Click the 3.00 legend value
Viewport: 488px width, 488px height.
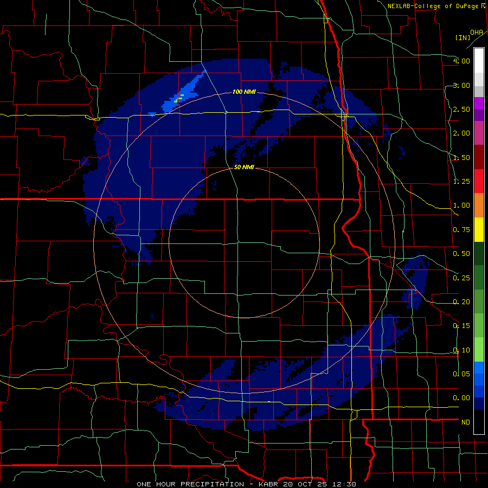pyautogui.click(x=461, y=85)
